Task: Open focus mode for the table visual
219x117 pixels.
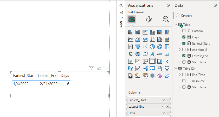Action: click(x=99, y=68)
